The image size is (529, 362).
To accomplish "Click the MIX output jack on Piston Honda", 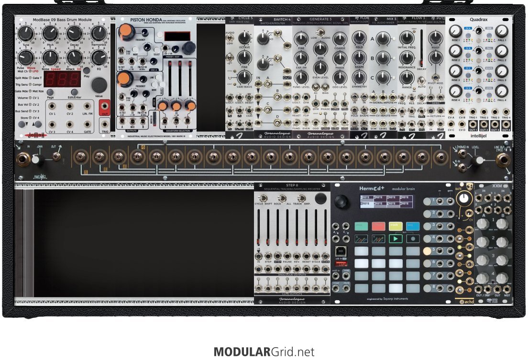I will tap(132, 122).
